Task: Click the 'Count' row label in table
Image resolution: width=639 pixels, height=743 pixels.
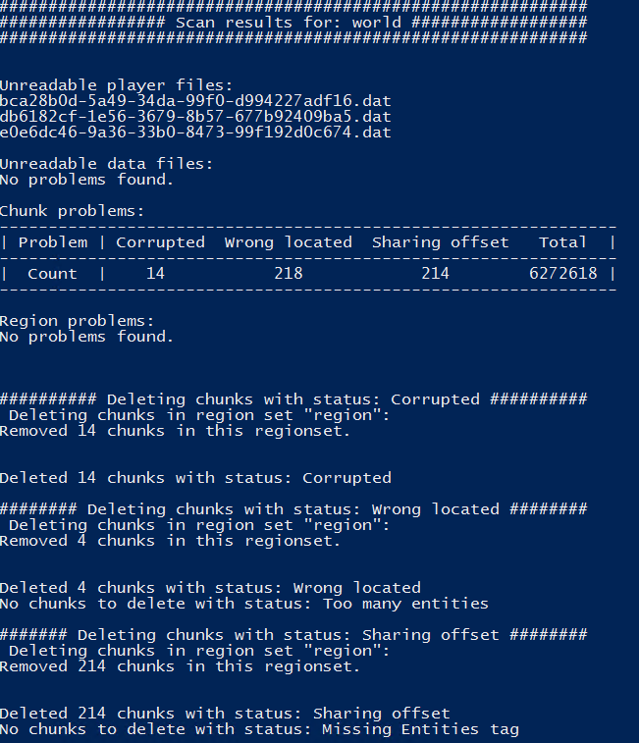Action: pos(52,274)
